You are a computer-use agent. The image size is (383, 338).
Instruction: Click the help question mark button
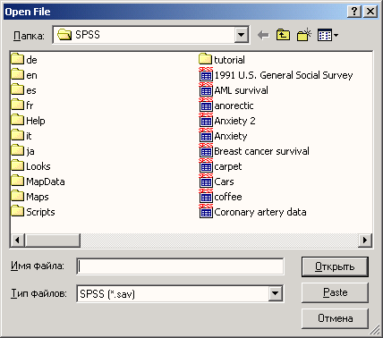(x=354, y=12)
